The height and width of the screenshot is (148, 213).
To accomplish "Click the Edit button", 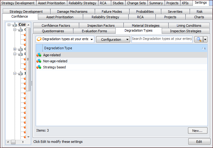I will click(x=199, y=142).
